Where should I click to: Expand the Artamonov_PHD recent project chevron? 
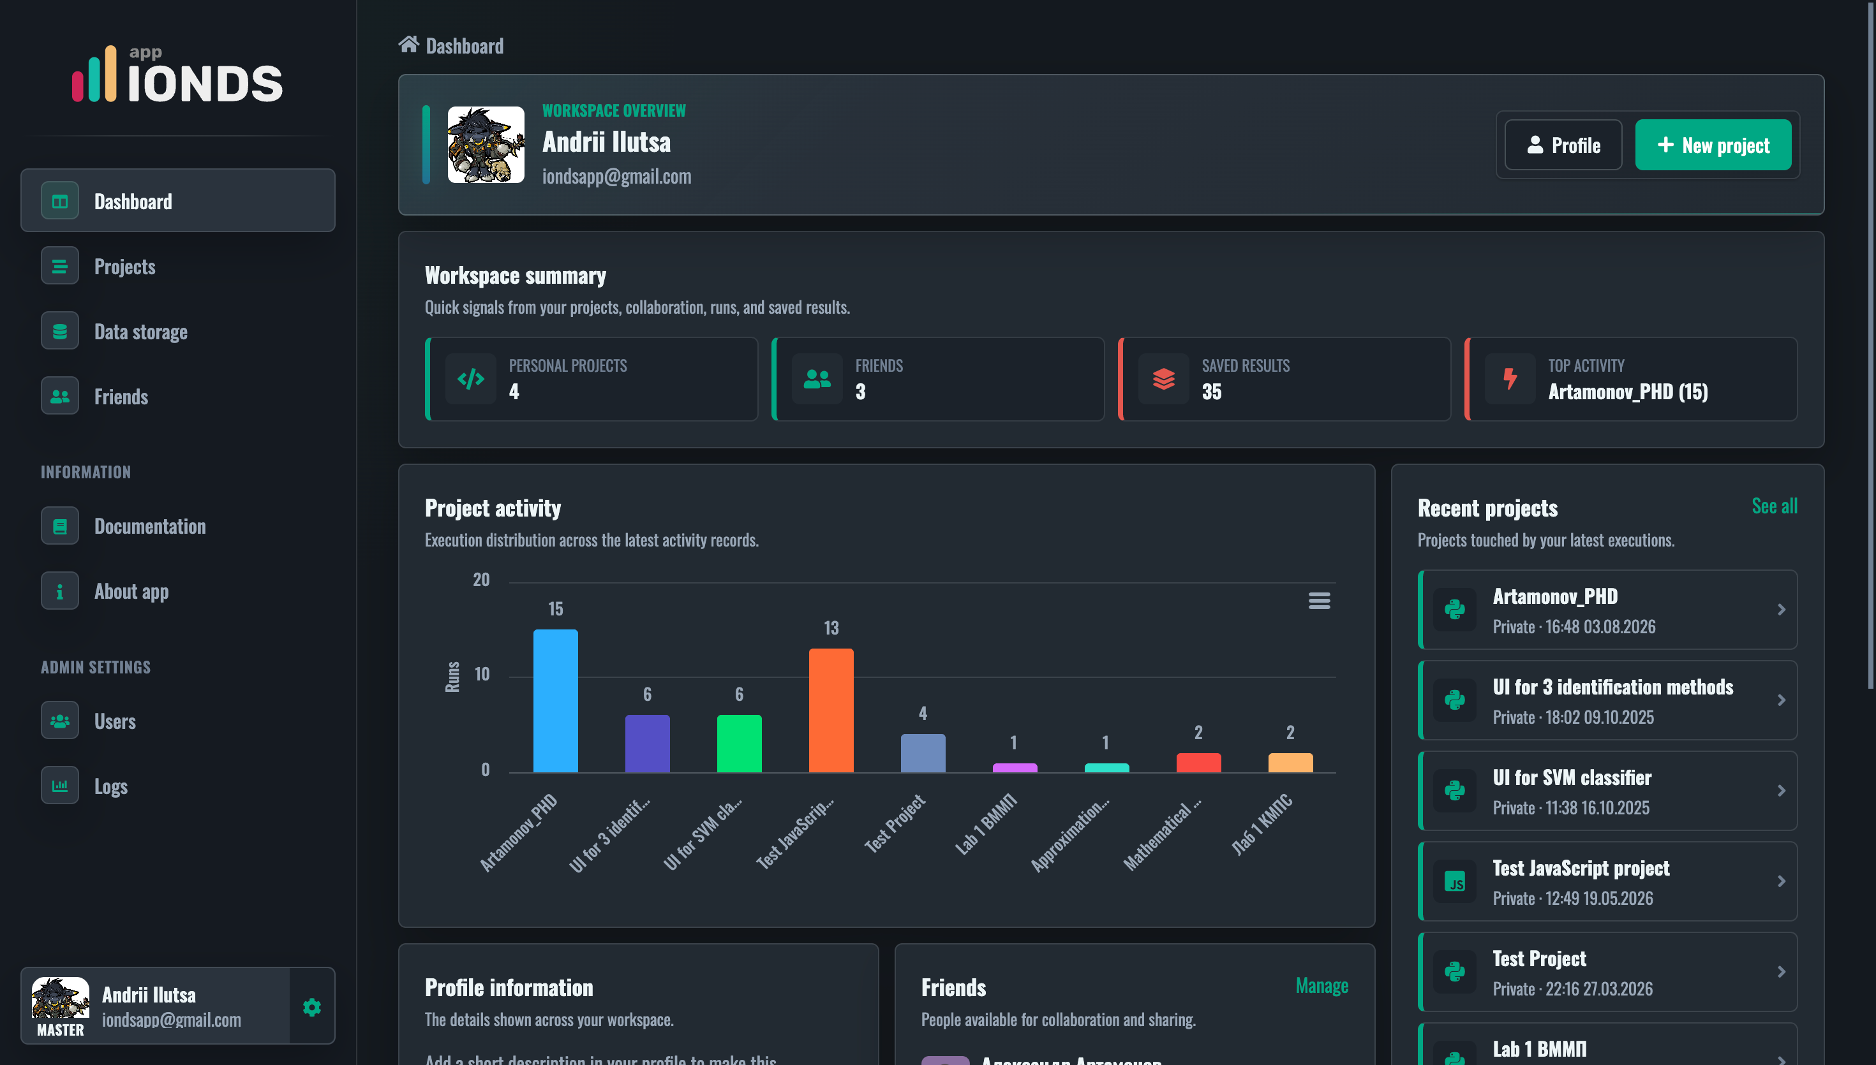tap(1781, 609)
